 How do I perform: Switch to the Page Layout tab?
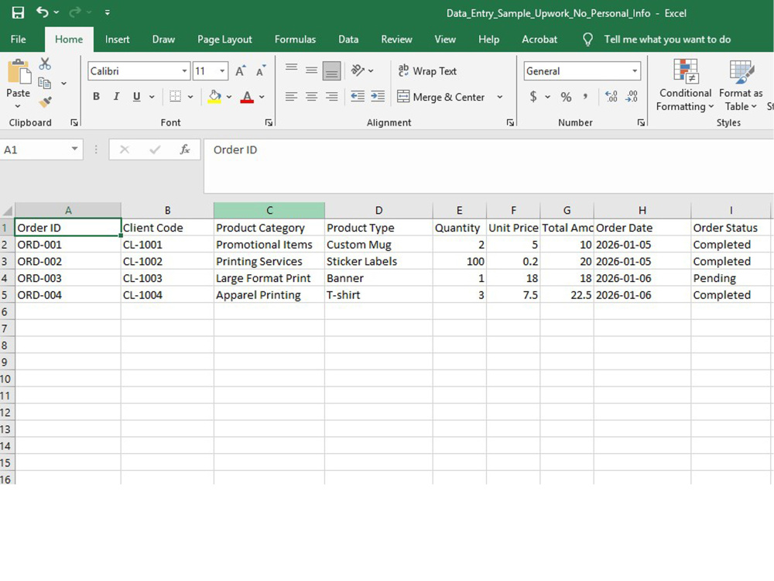click(x=224, y=40)
